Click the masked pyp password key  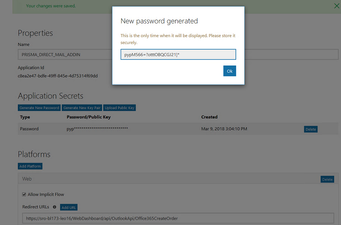tap(97, 129)
